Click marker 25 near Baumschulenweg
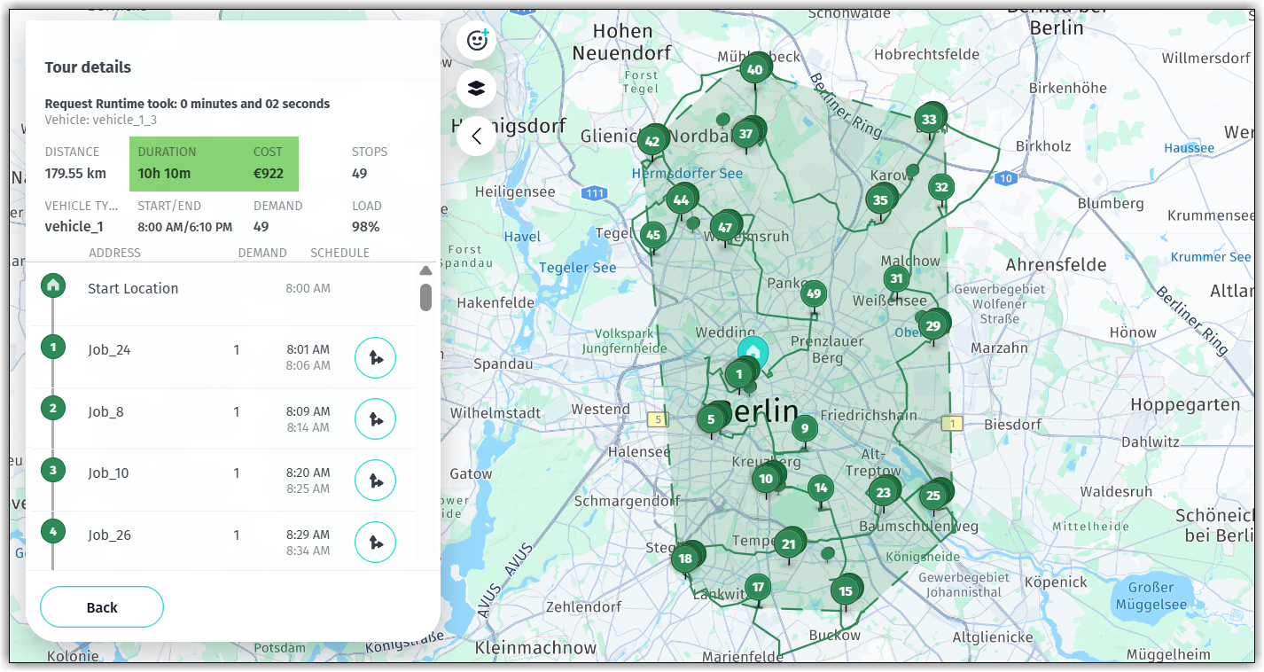This screenshot has height=672, width=1264. pos(933,496)
